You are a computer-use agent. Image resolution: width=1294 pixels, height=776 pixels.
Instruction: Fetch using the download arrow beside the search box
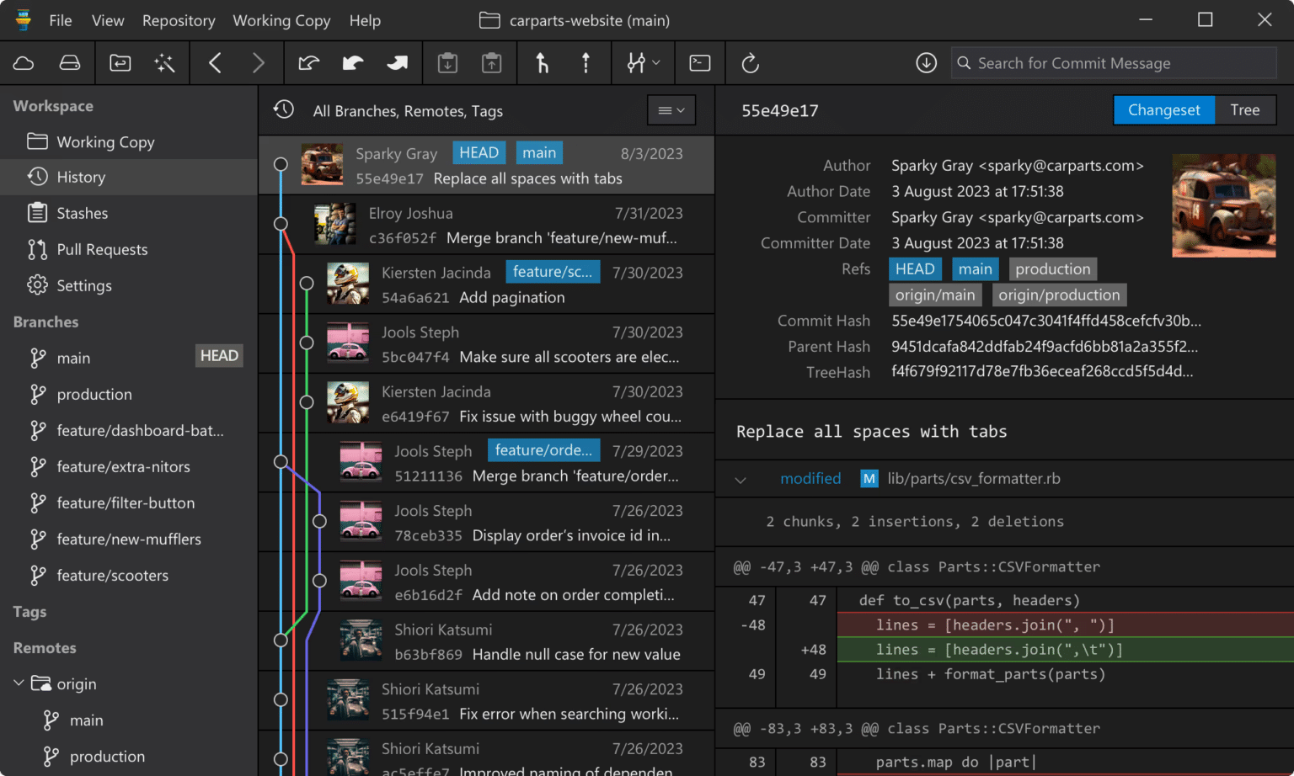coord(926,62)
